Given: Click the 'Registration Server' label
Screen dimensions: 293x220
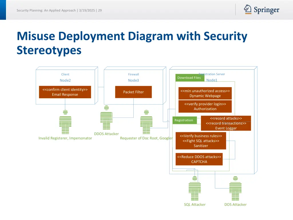Looking at the screenshot, I should [212, 74].
